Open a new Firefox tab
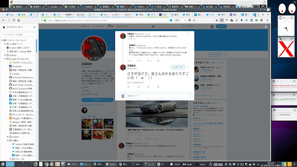297x167 pixels. click(263, 14)
